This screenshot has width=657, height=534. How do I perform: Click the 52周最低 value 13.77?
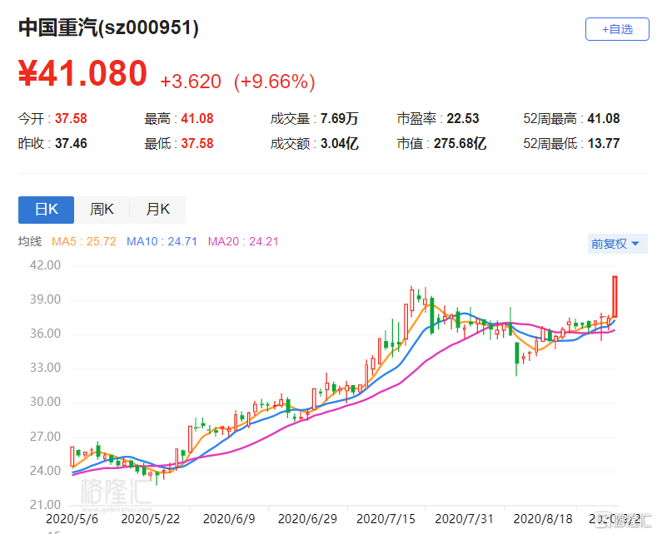604,144
